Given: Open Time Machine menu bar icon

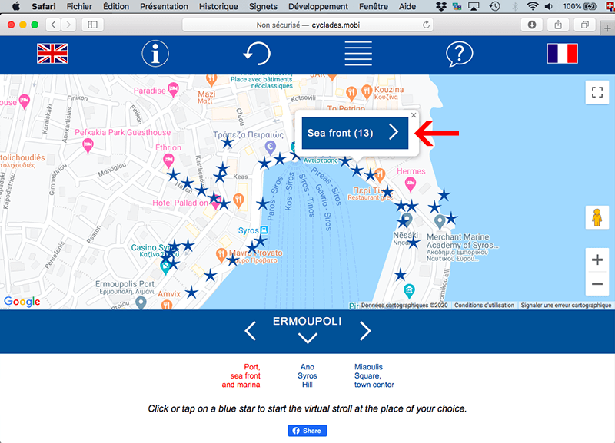Looking at the screenshot, I should pos(494,6).
